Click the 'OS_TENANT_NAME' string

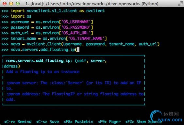pos(86,39)
